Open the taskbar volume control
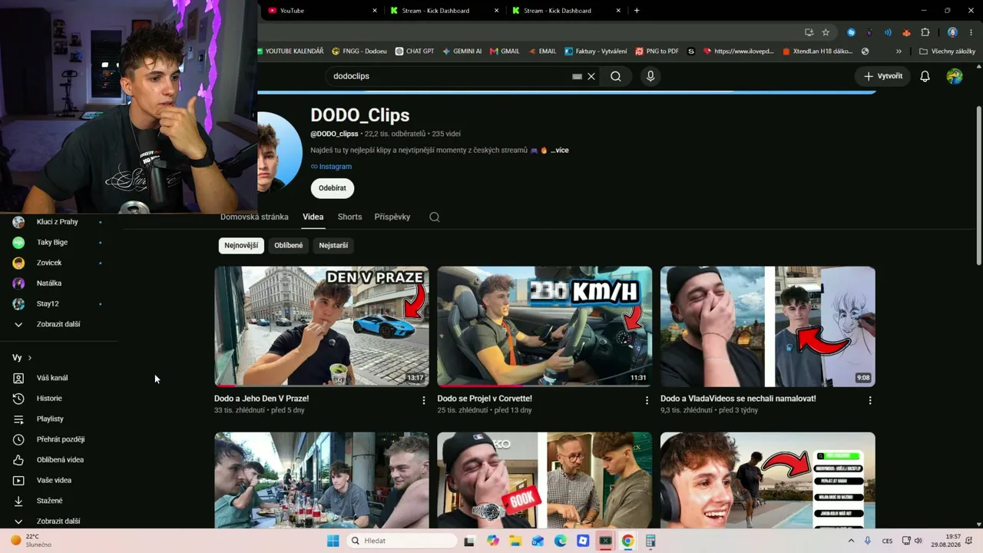 (918, 541)
